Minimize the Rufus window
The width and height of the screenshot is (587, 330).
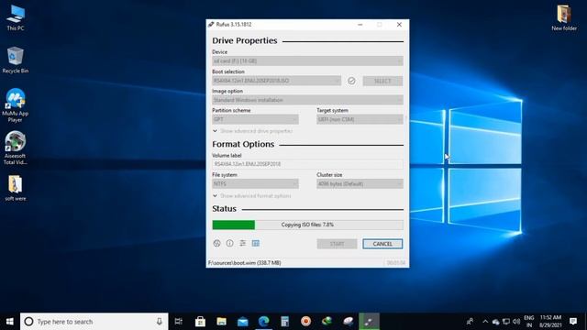coord(360,25)
